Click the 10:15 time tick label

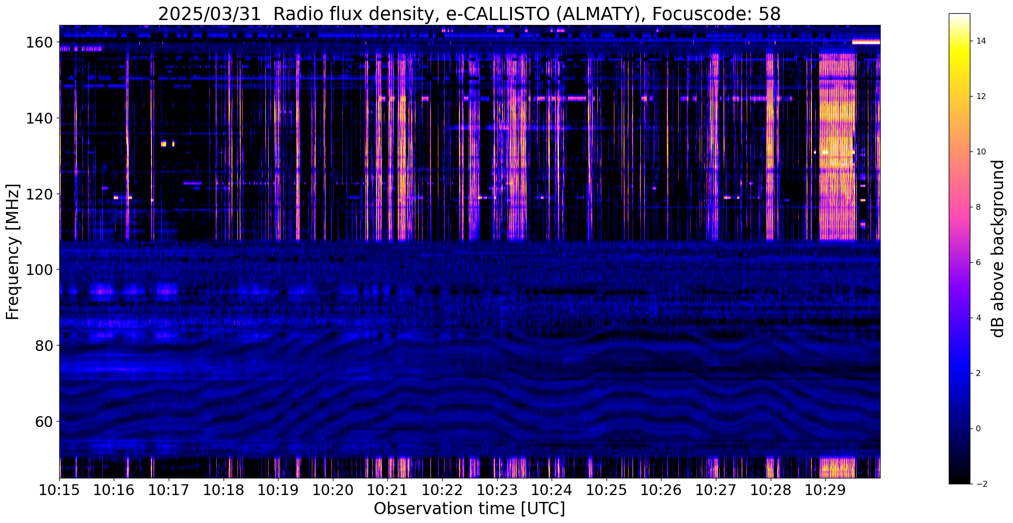pos(60,490)
